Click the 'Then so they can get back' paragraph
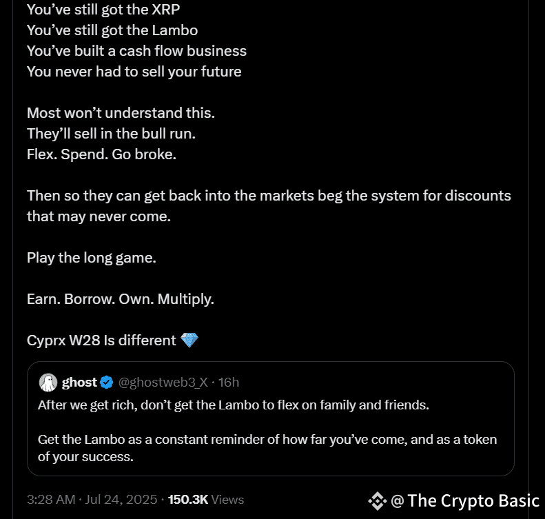Screen dimensions: 545x519 tap(269, 206)
